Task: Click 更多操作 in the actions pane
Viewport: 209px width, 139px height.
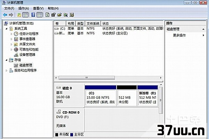Action: pos(179,35)
